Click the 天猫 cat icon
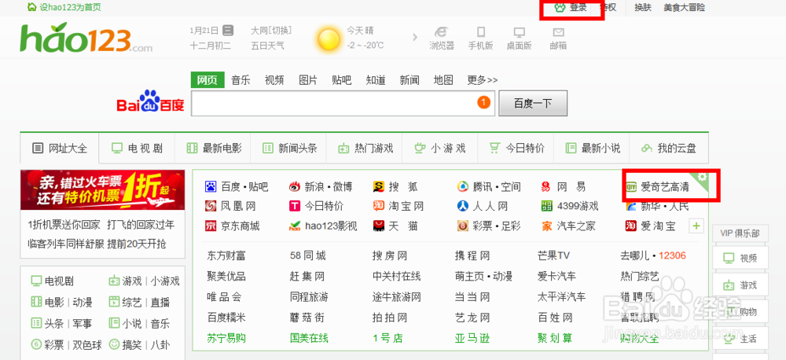Viewport: 786px width, 360px height. coord(379,226)
